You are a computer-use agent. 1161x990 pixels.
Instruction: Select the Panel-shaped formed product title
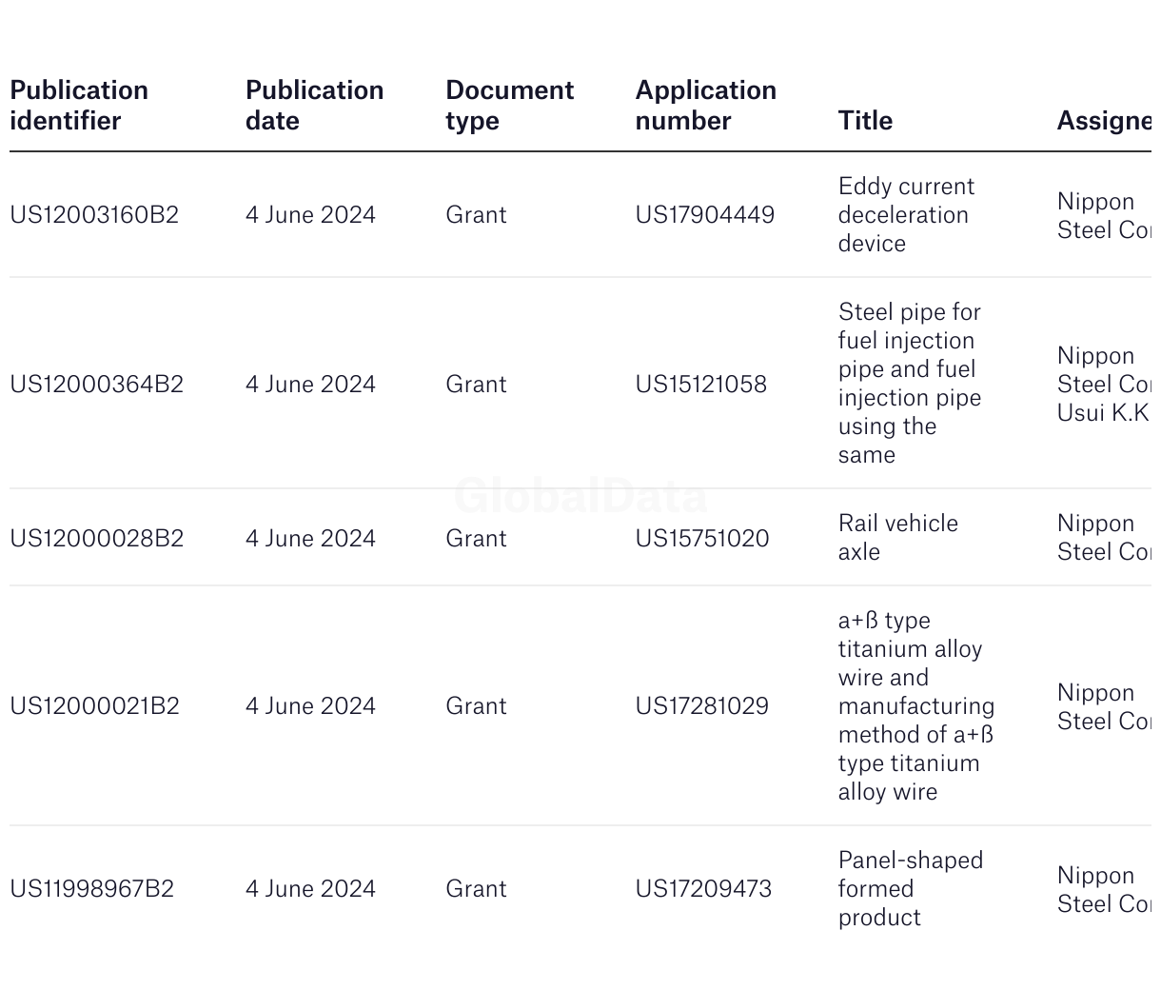[911, 889]
